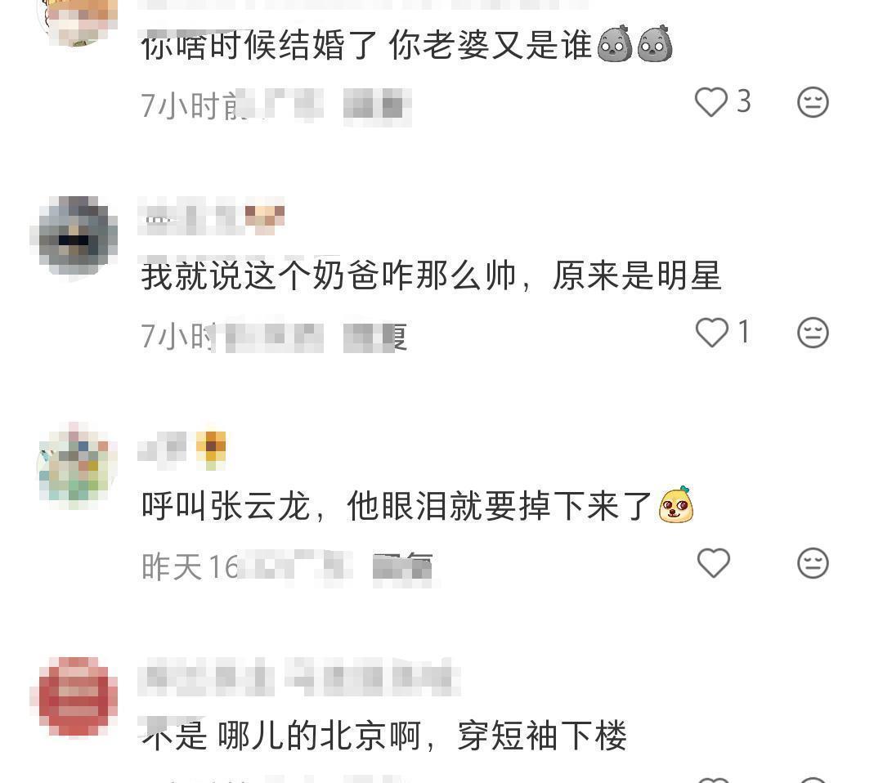This screenshot has height=783, width=883.
Task: Tap reply button under 呼叫张云龙 comment
Action: pyautogui.click(x=403, y=567)
